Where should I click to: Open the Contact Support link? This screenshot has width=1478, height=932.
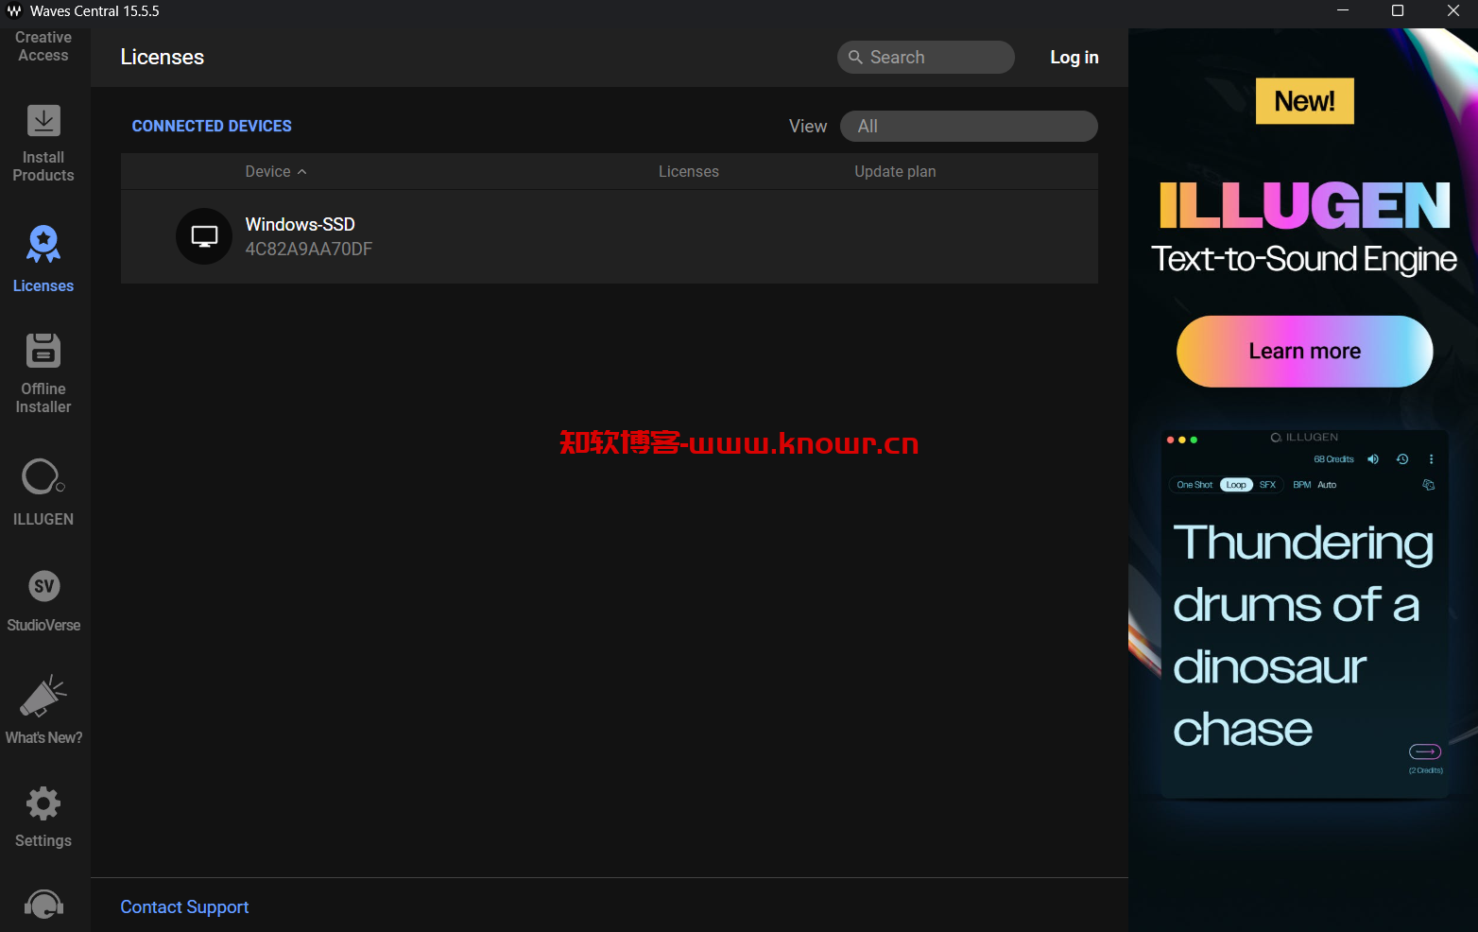184,906
